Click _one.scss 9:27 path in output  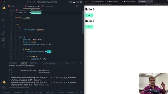pos(22,80)
